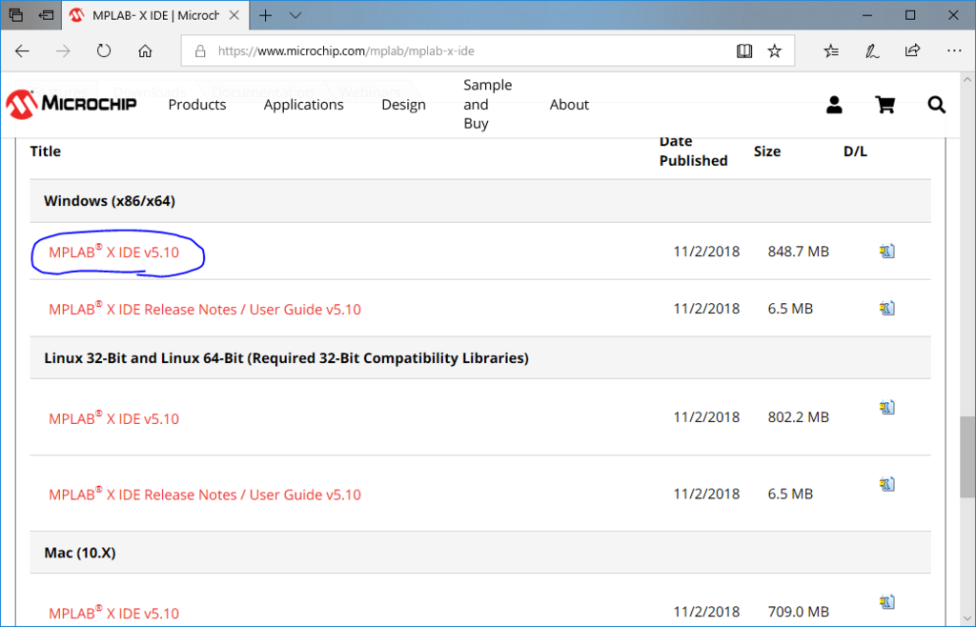The height and width of the screenshot is (627, 976).
Task: Click Mac (10.X) section heading
Action: click(x=80, y=553)
